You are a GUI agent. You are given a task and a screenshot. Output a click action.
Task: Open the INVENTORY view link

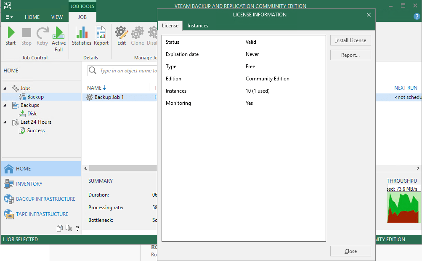pos(29,184)
